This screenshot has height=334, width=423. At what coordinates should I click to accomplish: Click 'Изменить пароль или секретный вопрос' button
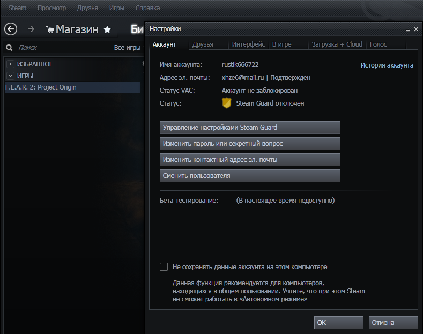coord(250,144)
